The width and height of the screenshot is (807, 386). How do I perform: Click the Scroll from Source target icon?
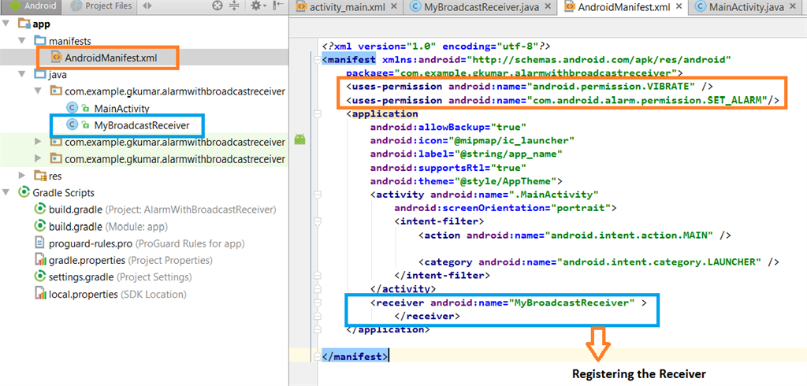point(218,6)
